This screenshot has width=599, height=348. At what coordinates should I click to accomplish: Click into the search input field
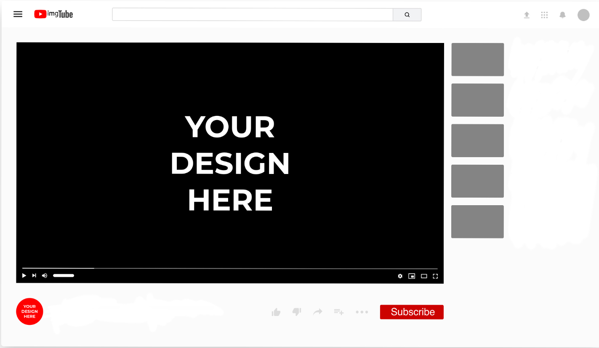pos(253,14)
